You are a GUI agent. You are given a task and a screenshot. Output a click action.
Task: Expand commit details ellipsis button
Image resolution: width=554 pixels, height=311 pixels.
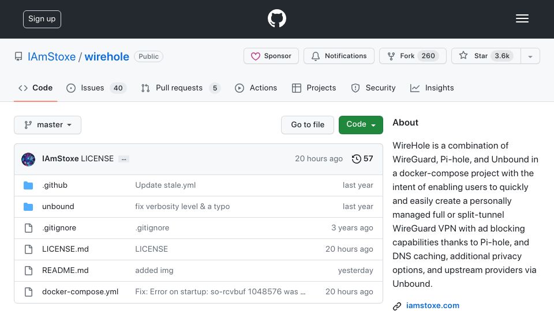(123, 159)
